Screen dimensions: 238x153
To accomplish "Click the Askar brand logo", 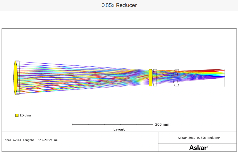I will click(199, 148).
